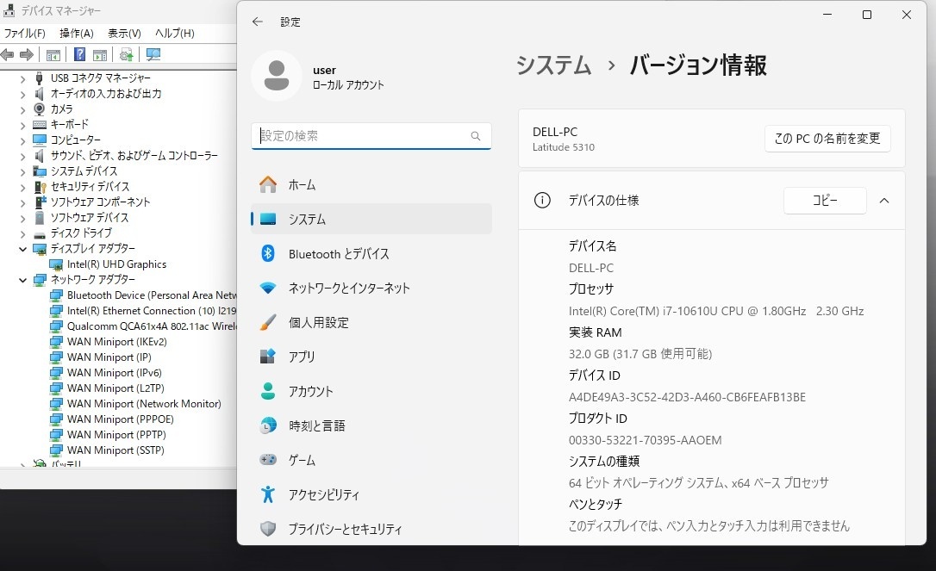
Task: Click キーボード keyboard icon in tree
Action: [40, 125]
